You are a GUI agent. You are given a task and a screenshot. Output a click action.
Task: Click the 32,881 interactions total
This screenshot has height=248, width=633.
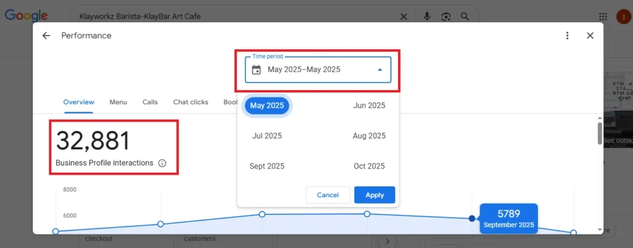[93, 141]
